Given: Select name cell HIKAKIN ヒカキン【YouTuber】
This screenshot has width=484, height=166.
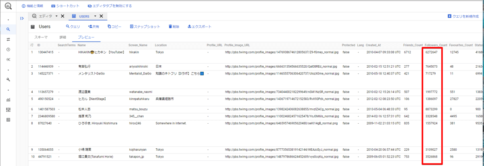Looking at the screenshot, I should 101,52.
